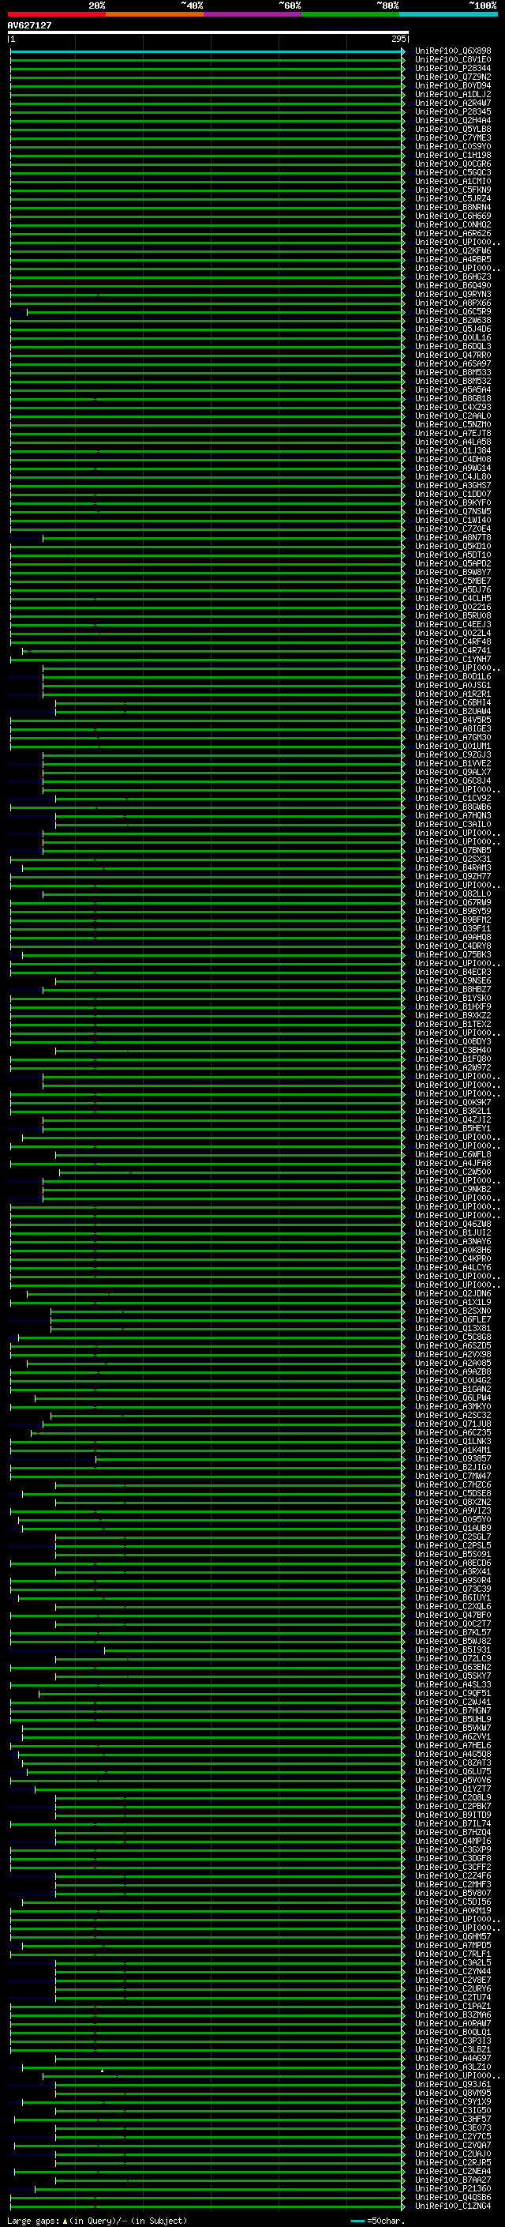Image resolution: width=505 pixels, height=2227 pixels.
Task: Click the cyan ~100% identity legend segment
Action: pos(449,14)
